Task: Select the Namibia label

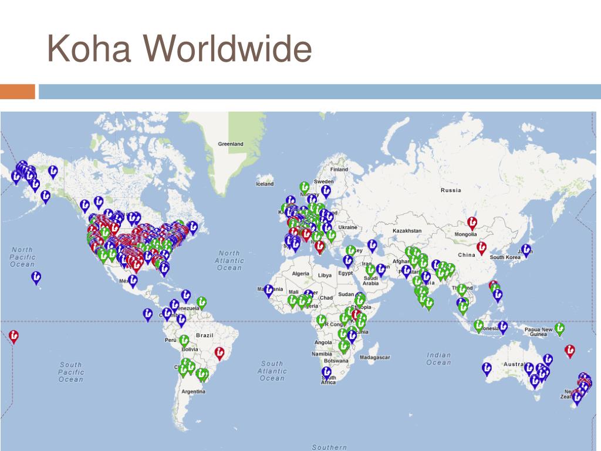Action: [322, 354]
